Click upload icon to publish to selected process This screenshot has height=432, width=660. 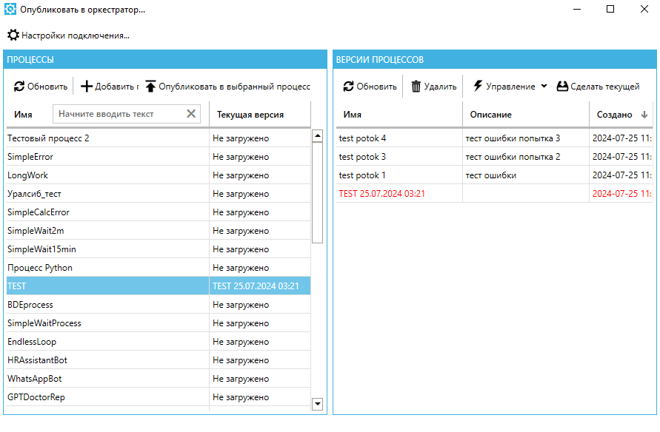point(151,87)
